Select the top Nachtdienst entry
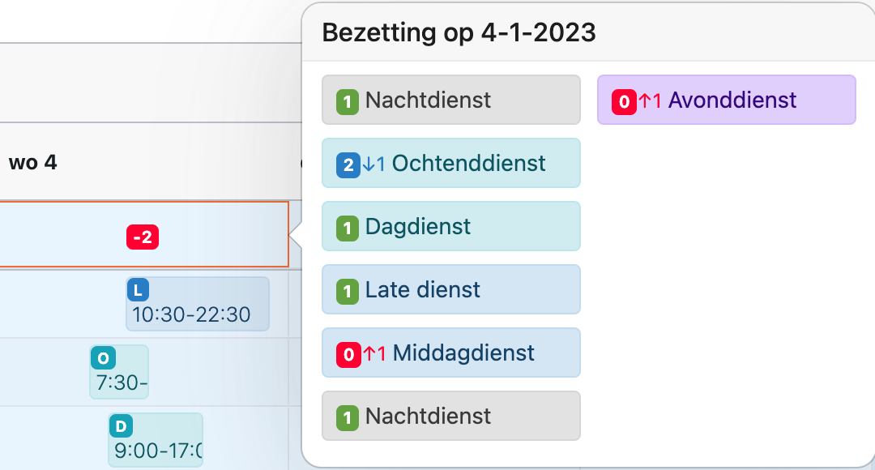Viewport: 875px width, 470px height. [451, 100]
